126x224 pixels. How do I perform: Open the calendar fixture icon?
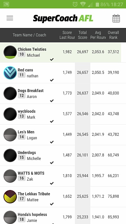(x=116, y=18)
